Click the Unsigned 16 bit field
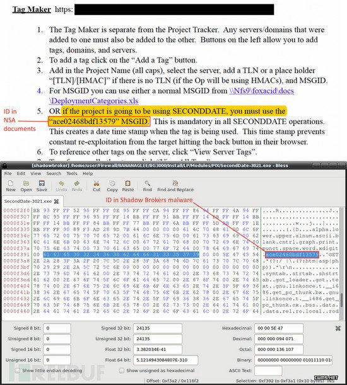The image size is (347, 385). point(57,360)
